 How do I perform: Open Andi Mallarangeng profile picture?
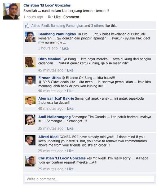[30, 120]
